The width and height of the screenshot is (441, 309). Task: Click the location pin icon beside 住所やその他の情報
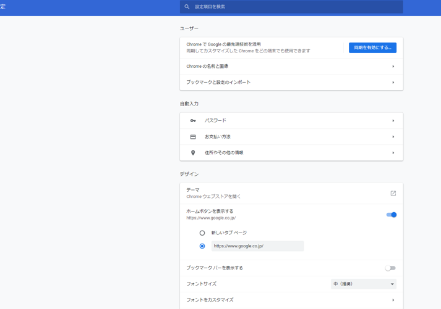[193, 153]
